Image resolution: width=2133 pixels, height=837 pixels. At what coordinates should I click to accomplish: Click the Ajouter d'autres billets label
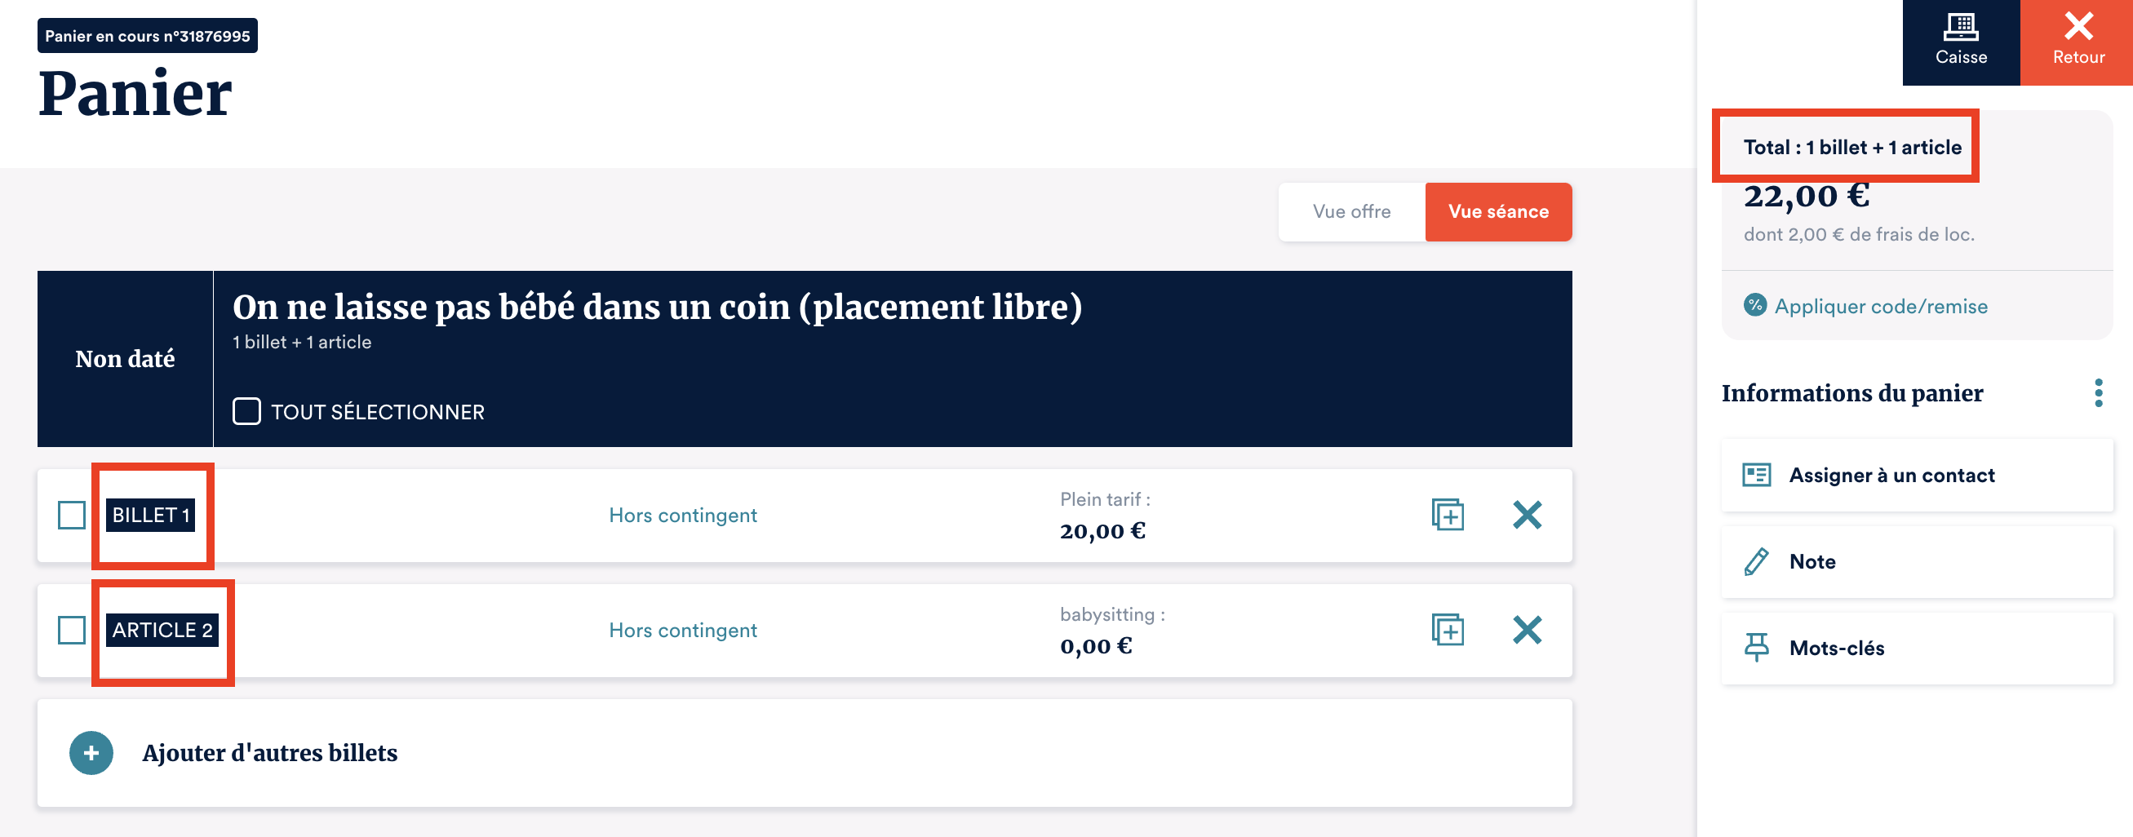click(x=269, y=752)
